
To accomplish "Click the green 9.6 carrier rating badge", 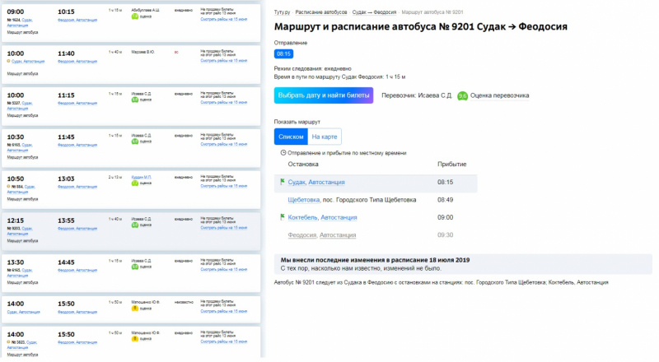I will [462, 95].
